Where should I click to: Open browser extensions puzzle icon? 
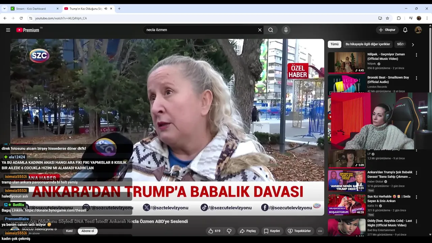(399, 18)
